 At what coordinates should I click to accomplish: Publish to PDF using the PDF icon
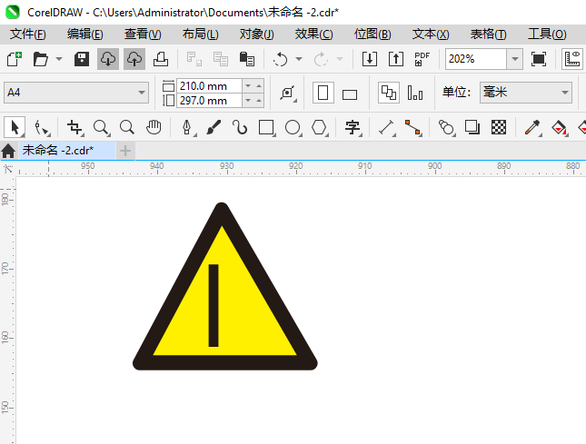pos(422,59)
